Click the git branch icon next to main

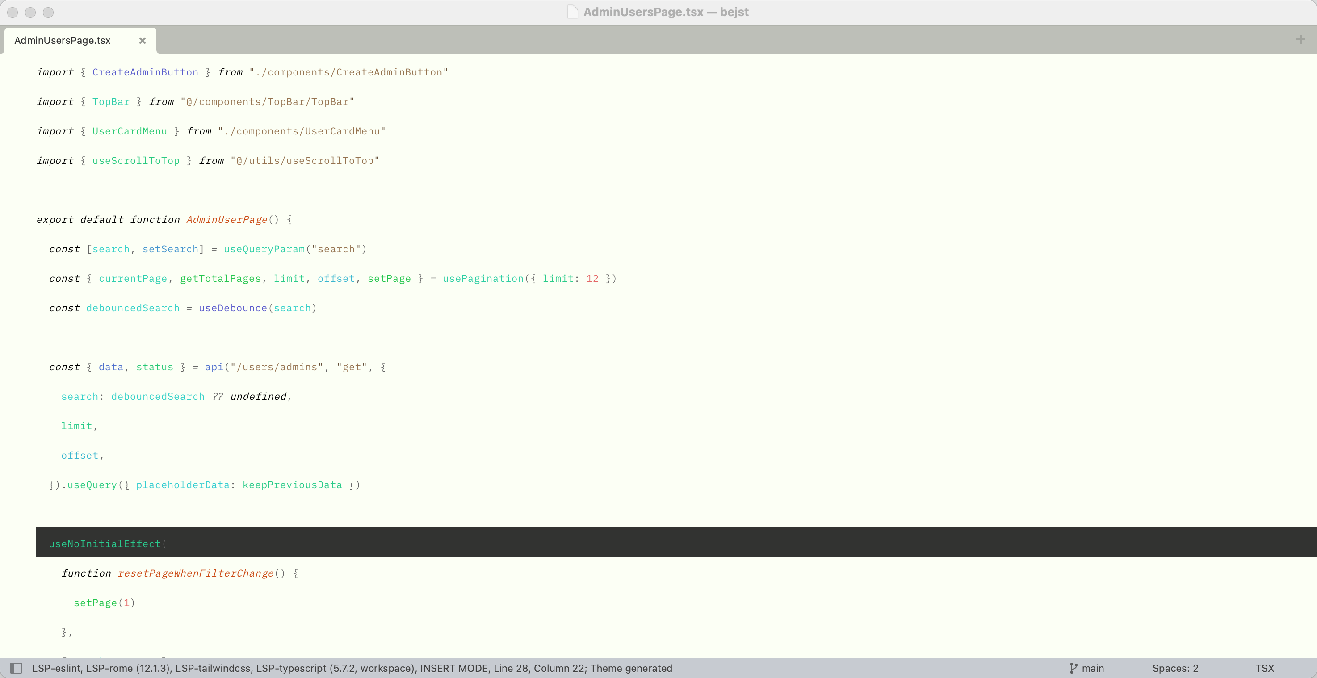(1073, 668)
